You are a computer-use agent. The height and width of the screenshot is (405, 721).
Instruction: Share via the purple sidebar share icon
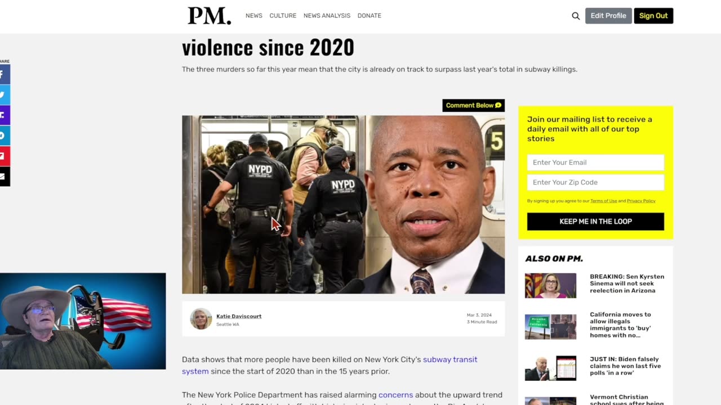point(5,115)
